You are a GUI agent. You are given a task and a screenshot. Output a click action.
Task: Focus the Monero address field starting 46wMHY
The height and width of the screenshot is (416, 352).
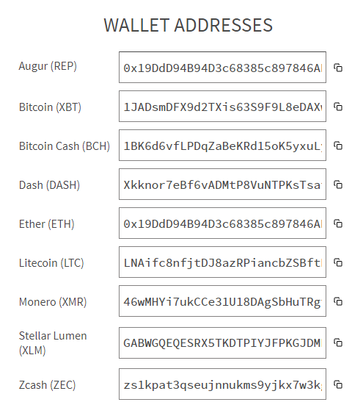pos(222,301)
